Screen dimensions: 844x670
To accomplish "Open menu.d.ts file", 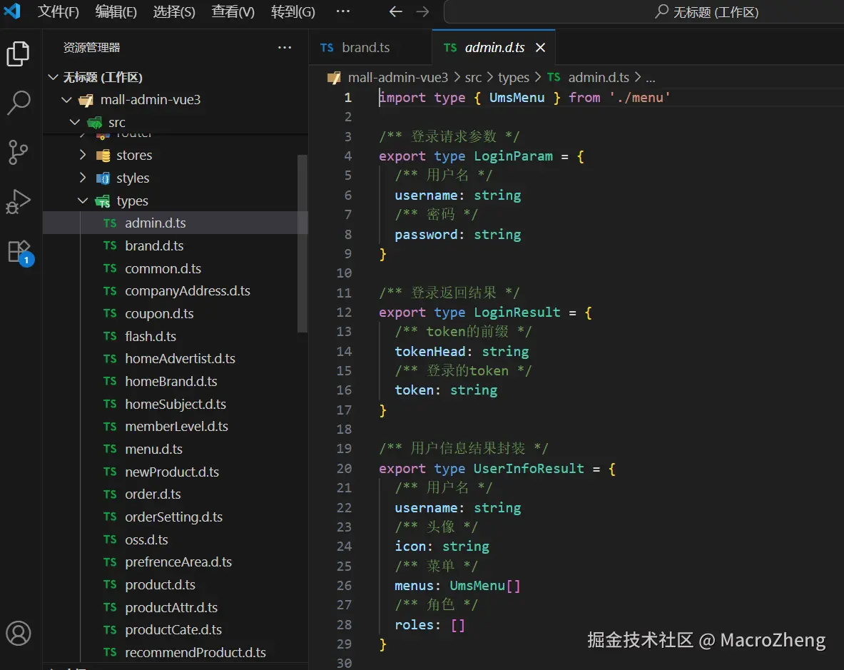I will [x=176, y=449].
